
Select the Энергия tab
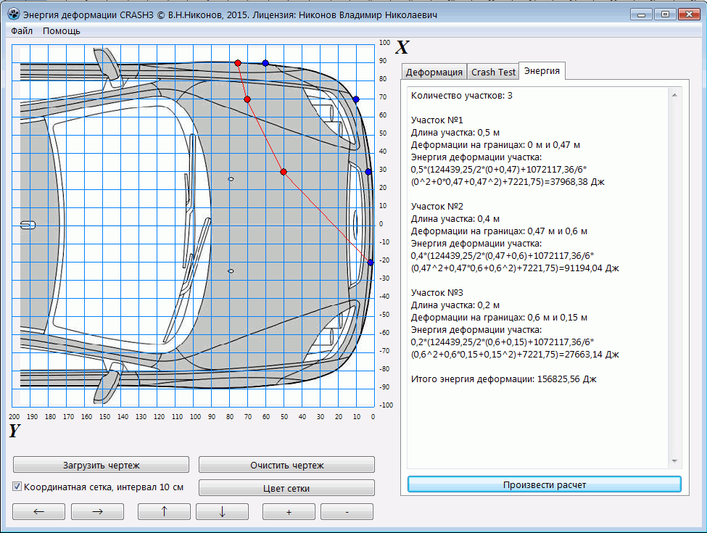(x=542, y=71)
